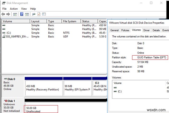Open the Action menu
Screen dimensions: 169x113
(14, 9)
